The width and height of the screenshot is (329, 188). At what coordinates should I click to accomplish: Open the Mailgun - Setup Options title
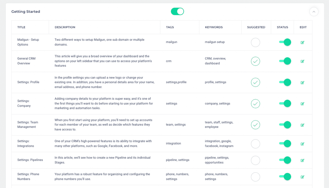(27, 42)
